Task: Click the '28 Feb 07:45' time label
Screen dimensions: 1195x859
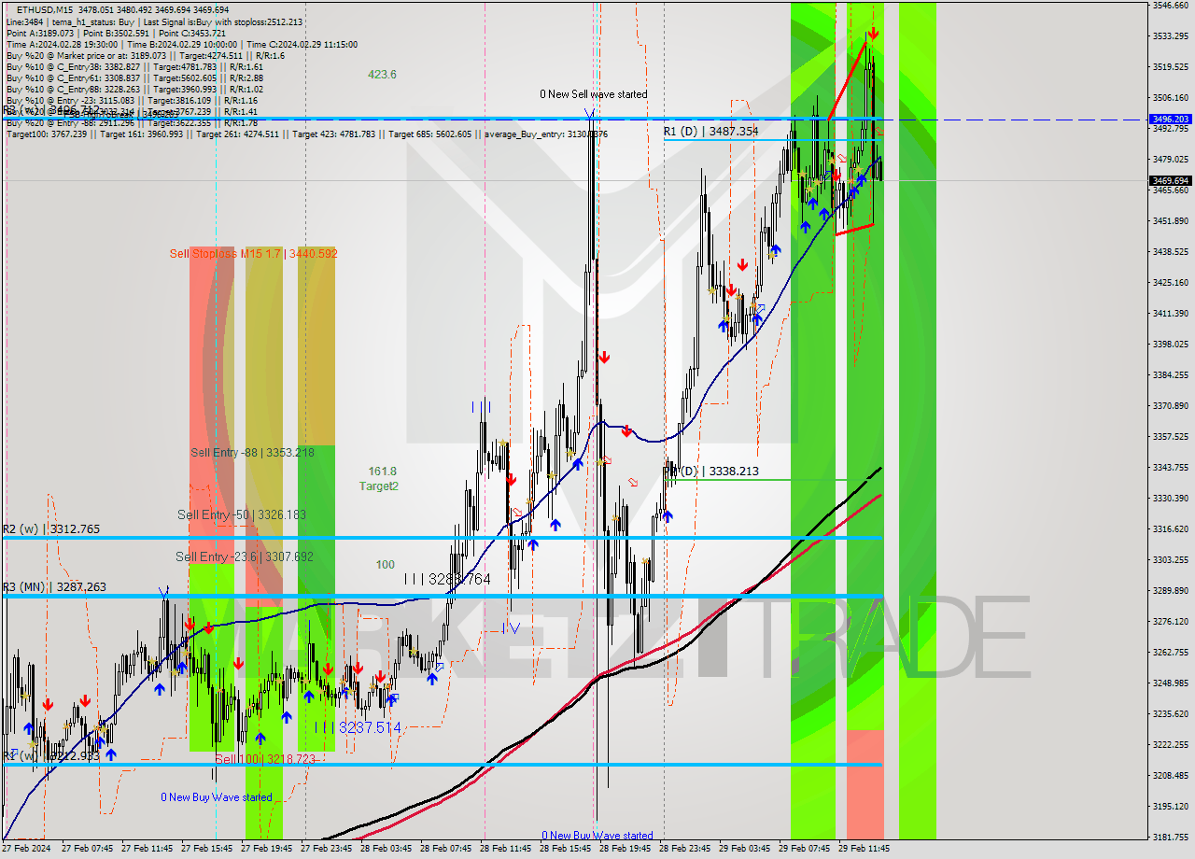Action: point(445,850)
